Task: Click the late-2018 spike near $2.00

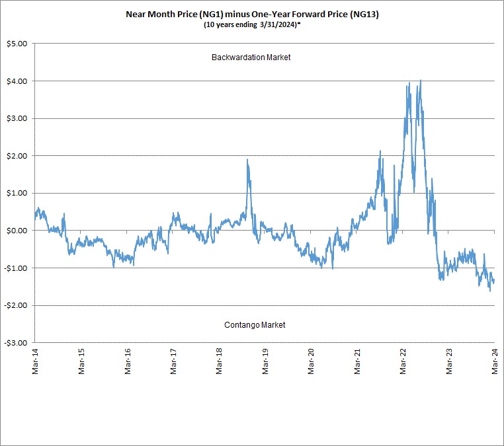Action: [247, 160]
